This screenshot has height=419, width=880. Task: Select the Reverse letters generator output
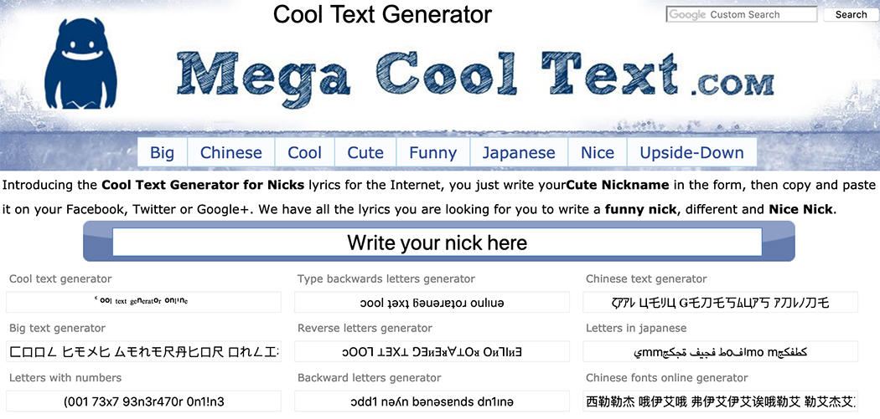click(x=432, y=351)
